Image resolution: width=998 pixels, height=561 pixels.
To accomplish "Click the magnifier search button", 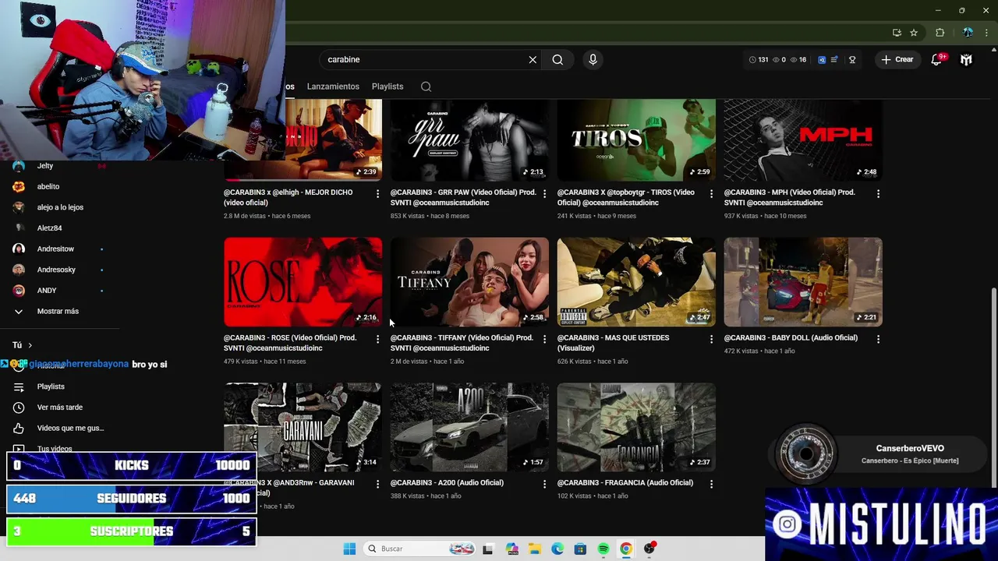I will pos(557,59).
